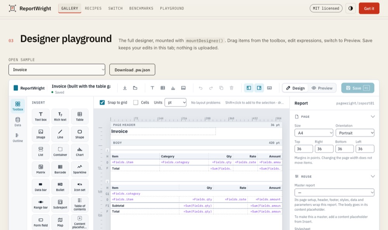Go to the RECIPES nav item
The width and height of the screenshot is (388, 230).
point(93,8)
